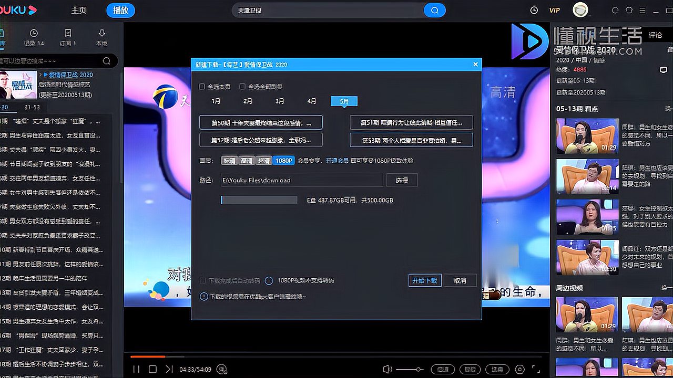Viewport: 673px width, 378px height.
Task: Check the 全选本页 checkbox
Action: tap(202, 87)
